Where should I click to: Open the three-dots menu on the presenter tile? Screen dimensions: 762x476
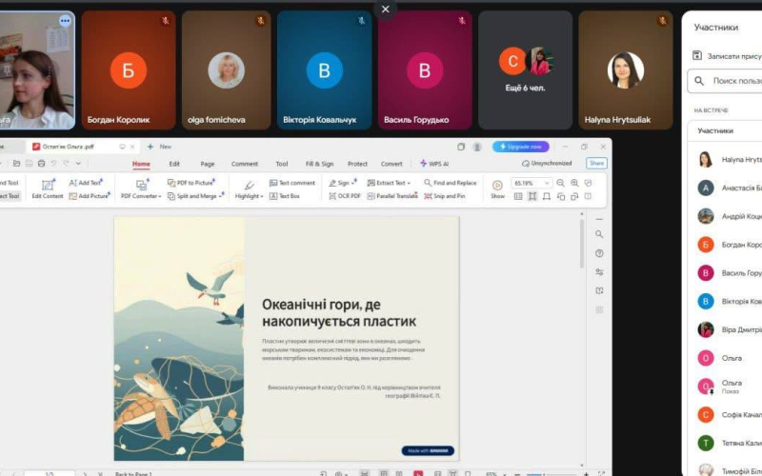(x=65, y=20)
